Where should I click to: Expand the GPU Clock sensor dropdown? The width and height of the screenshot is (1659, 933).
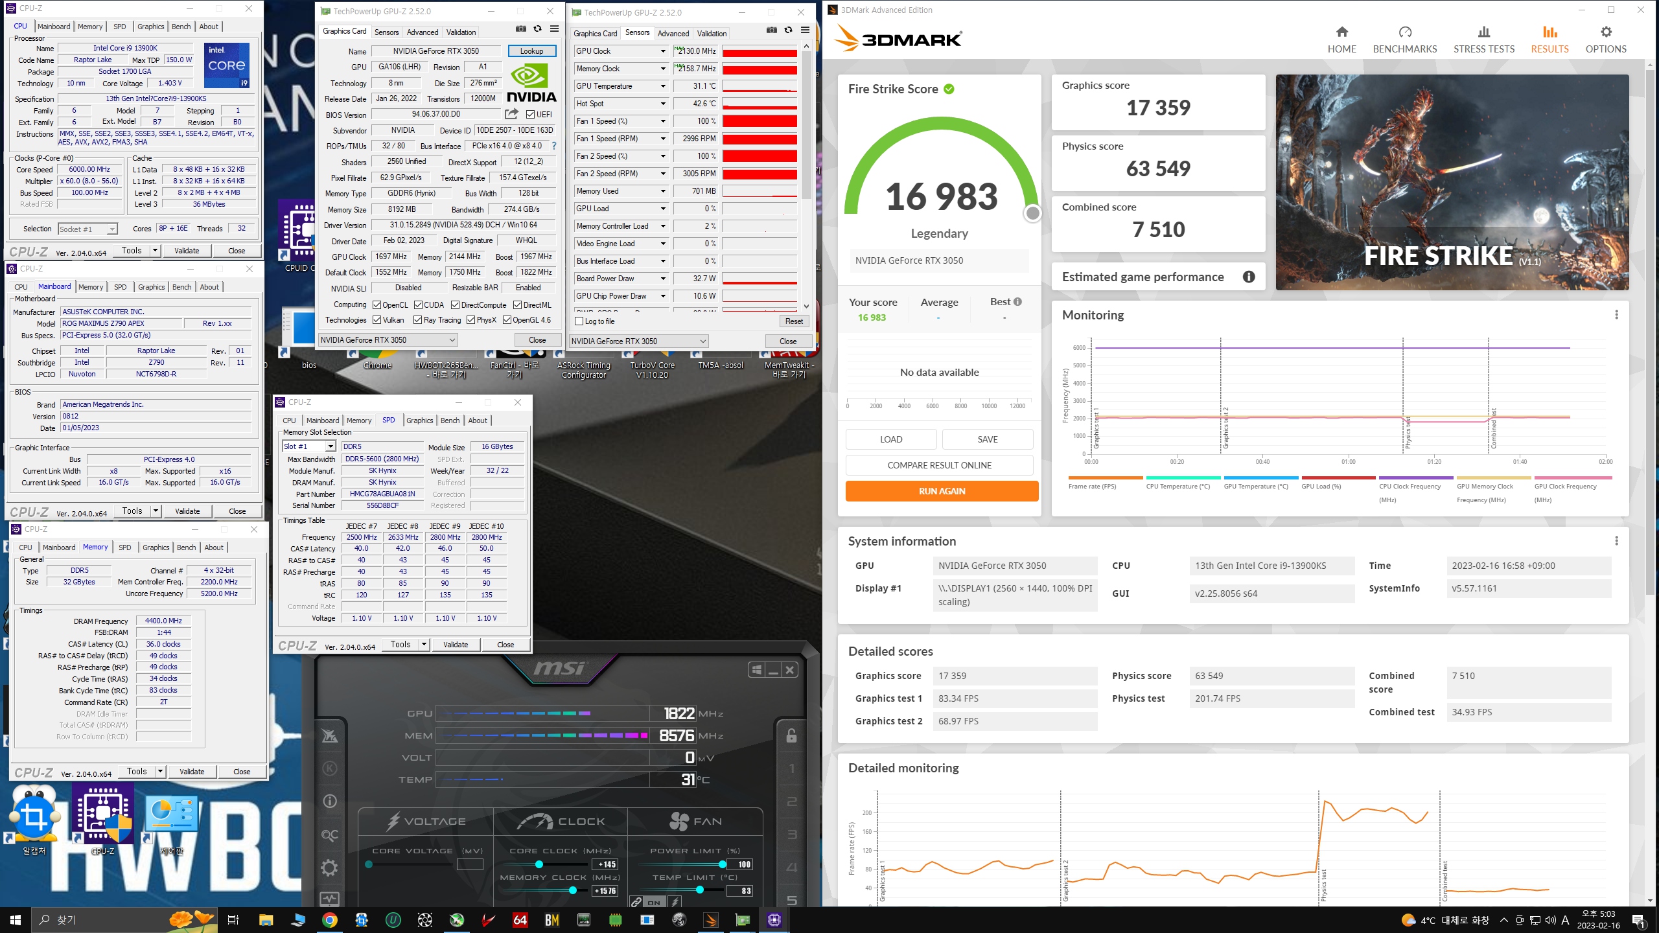(663, 51)
